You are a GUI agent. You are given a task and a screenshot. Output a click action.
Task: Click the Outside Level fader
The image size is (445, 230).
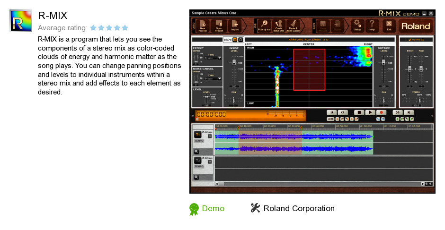coord(383,62)
